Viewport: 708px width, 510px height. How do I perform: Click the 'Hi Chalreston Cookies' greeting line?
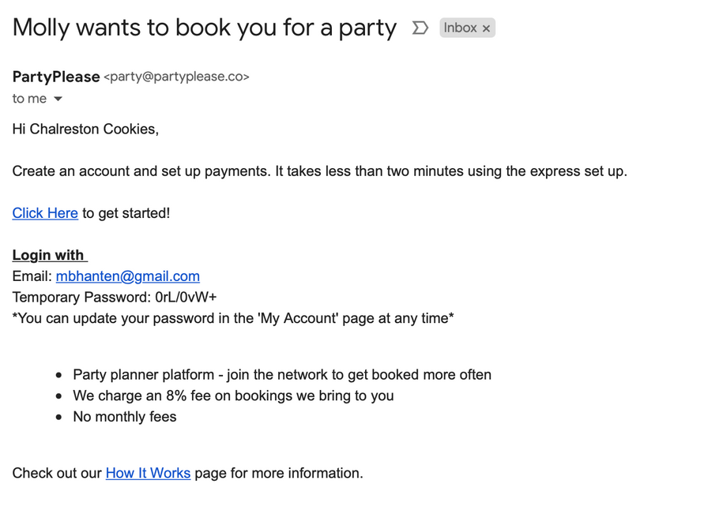[x=85, y=129]
